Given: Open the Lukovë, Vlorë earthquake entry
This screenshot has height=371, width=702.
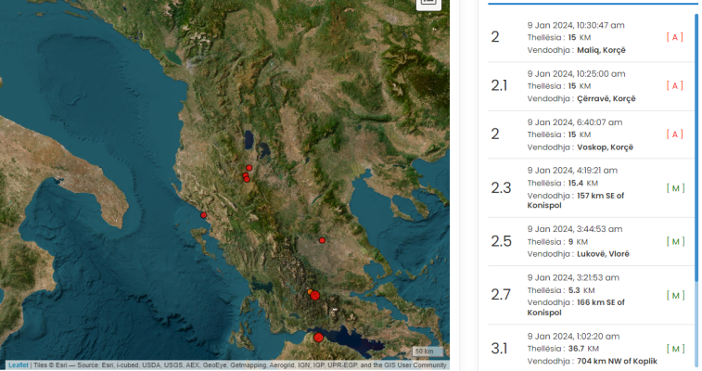Looking at the screenshot, I should (x=590, y=242).
